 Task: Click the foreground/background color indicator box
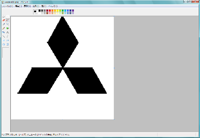click(x=35, y=12)
